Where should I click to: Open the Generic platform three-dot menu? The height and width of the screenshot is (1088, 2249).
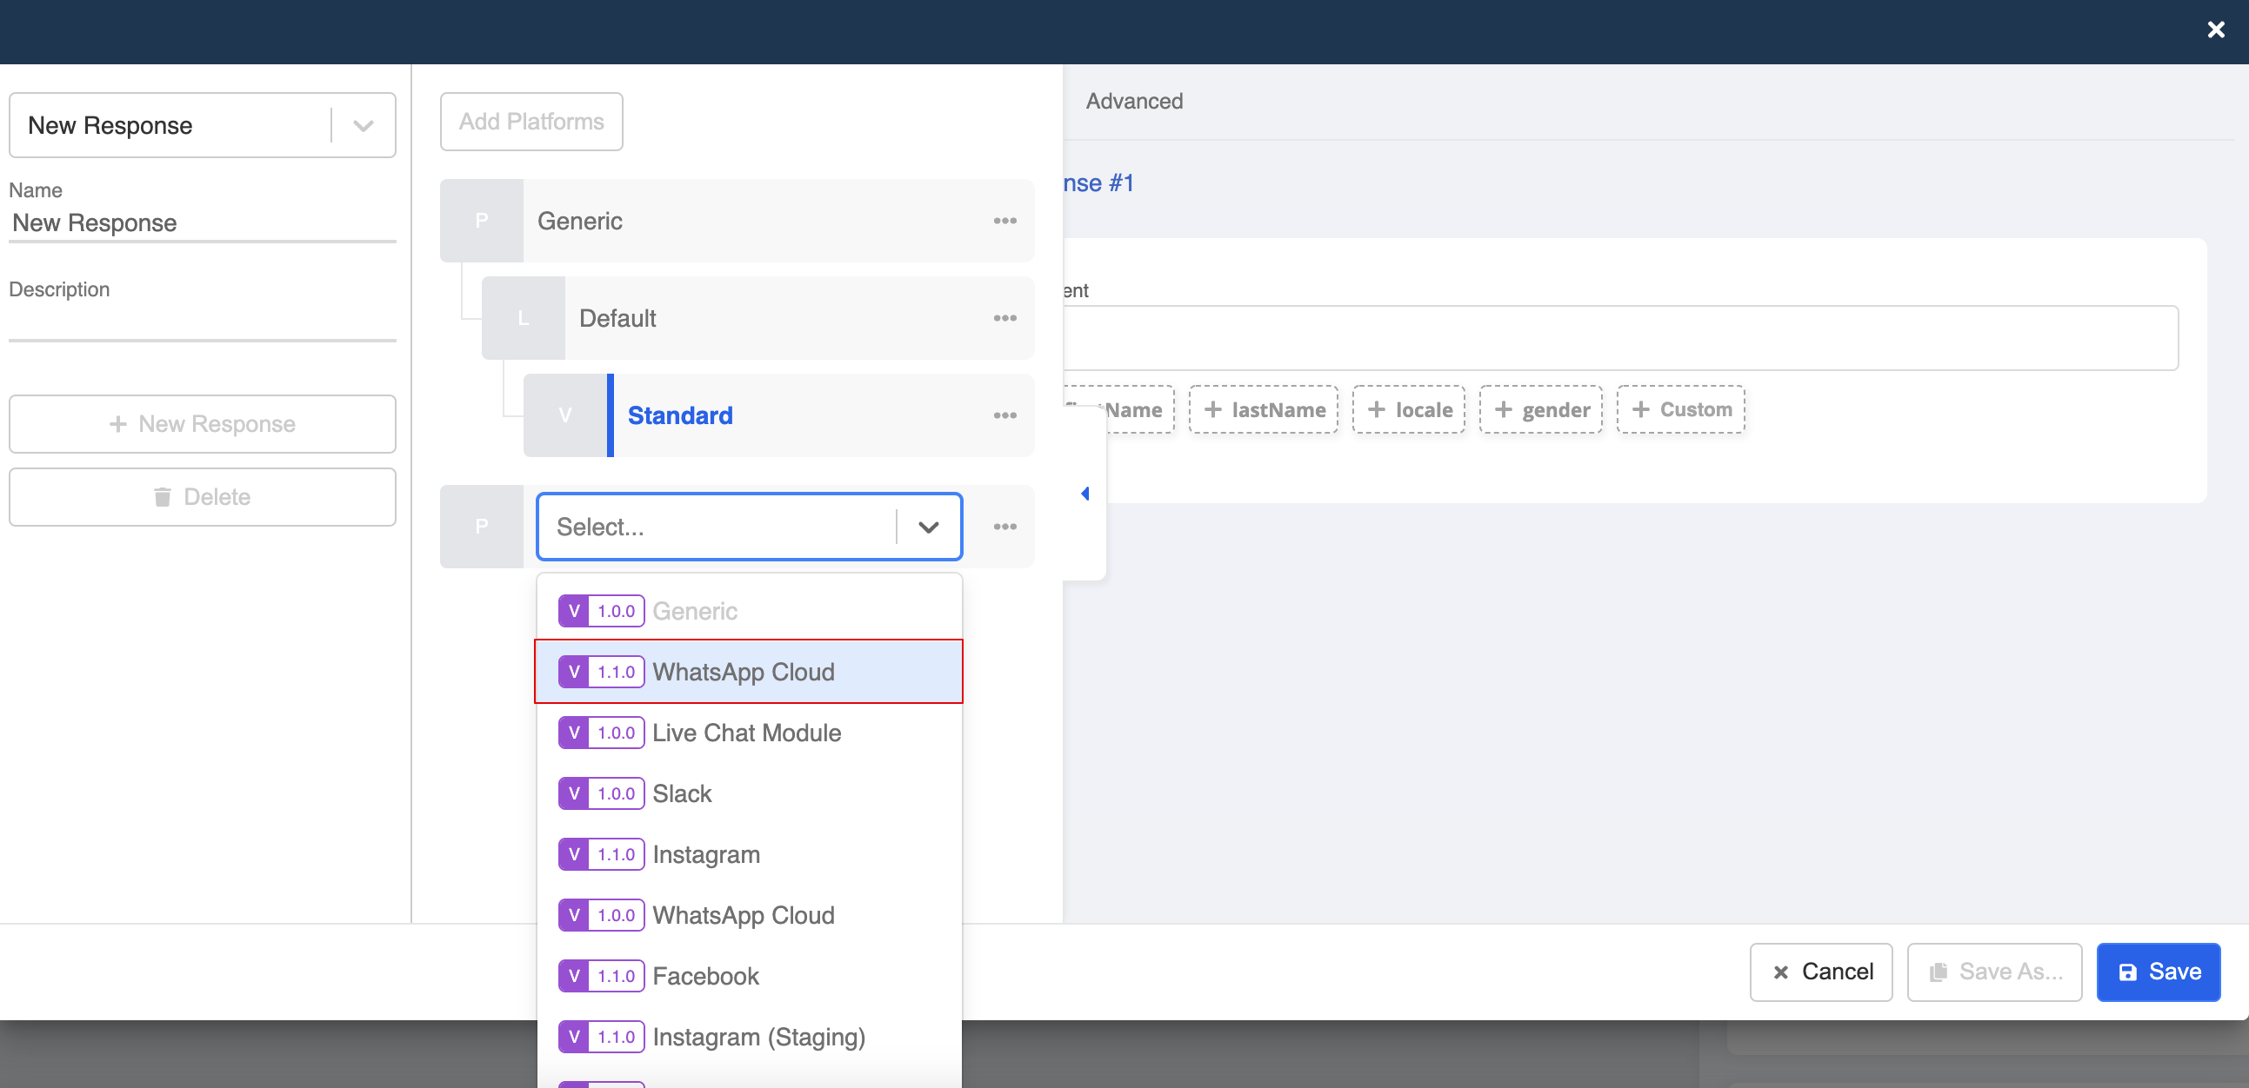[x=1004, y=221]
